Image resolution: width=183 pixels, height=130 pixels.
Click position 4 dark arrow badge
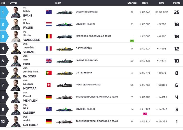4,48
